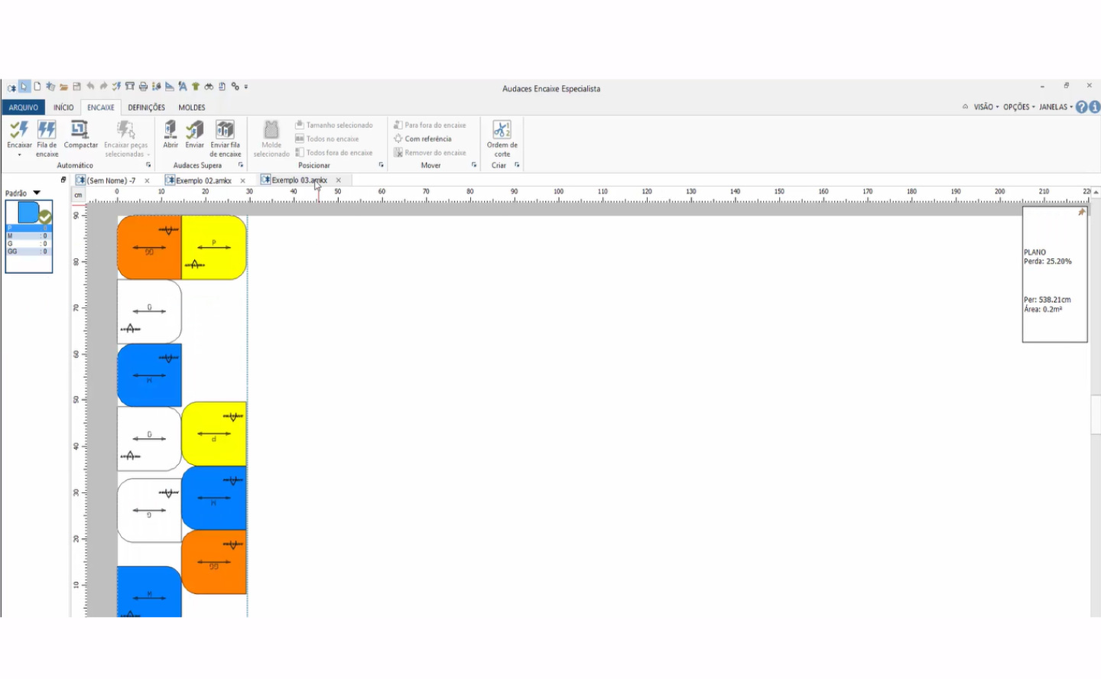
Task: Open the OPÇÕES dropdown menu
Action: point(1019,107)
